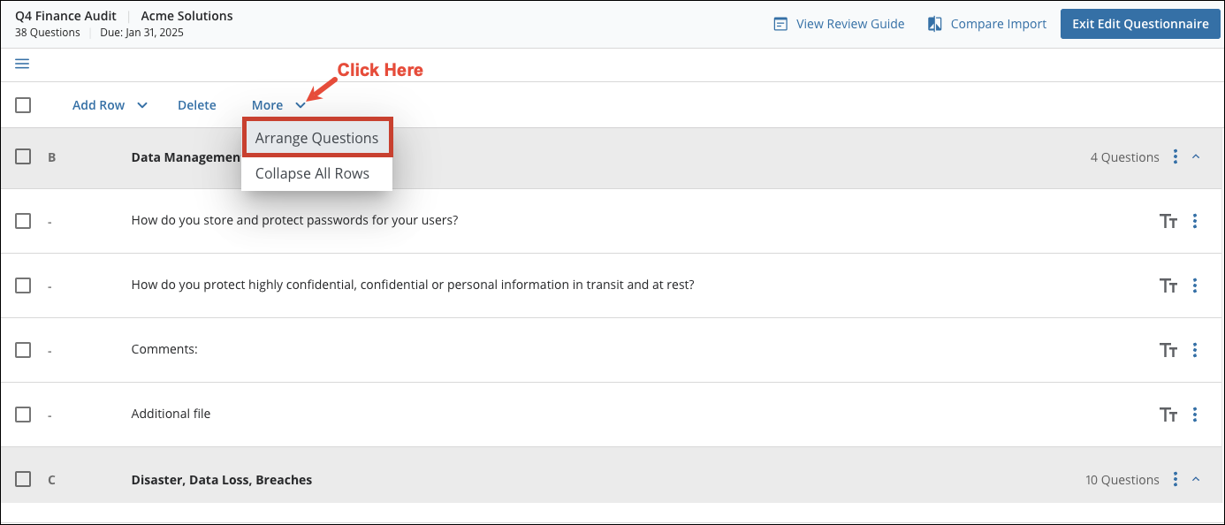Open the kebab menu for Data Management section
Viewport: 1225px width, 525px height.
tap(1176, 156)
